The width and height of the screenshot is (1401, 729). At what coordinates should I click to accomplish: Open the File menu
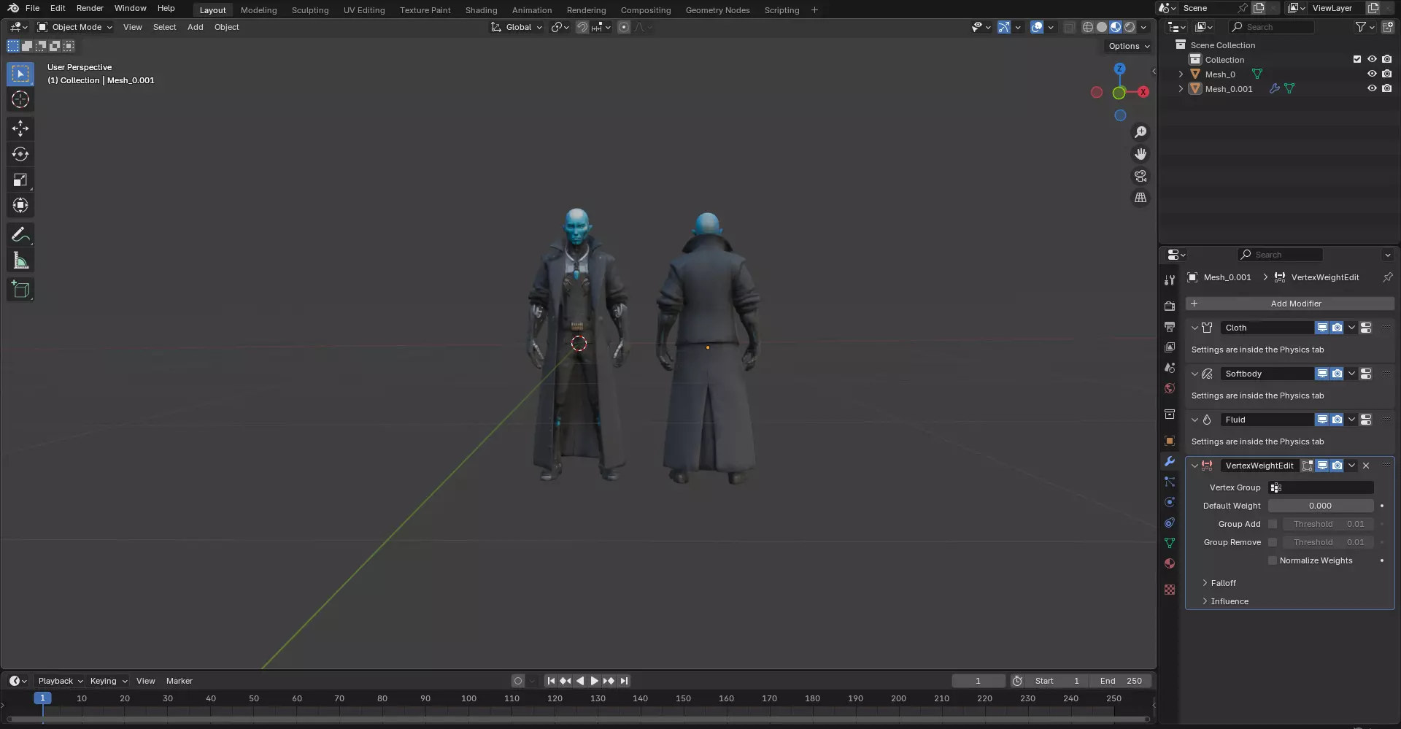pyautogui.click(x=32, y=8)
